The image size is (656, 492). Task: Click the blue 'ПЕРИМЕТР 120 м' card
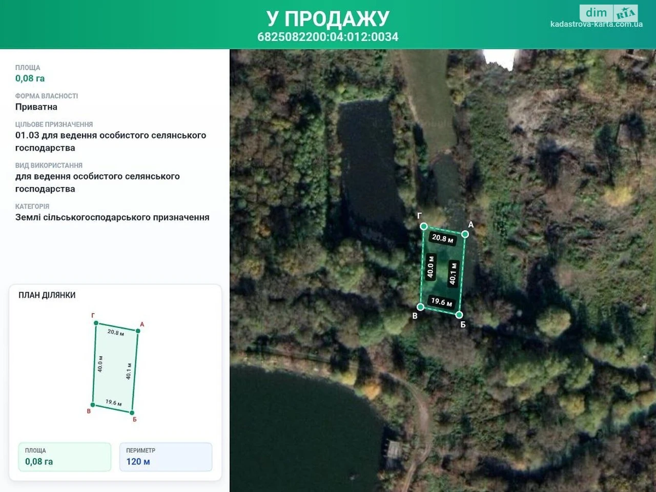tap(166, 457)
